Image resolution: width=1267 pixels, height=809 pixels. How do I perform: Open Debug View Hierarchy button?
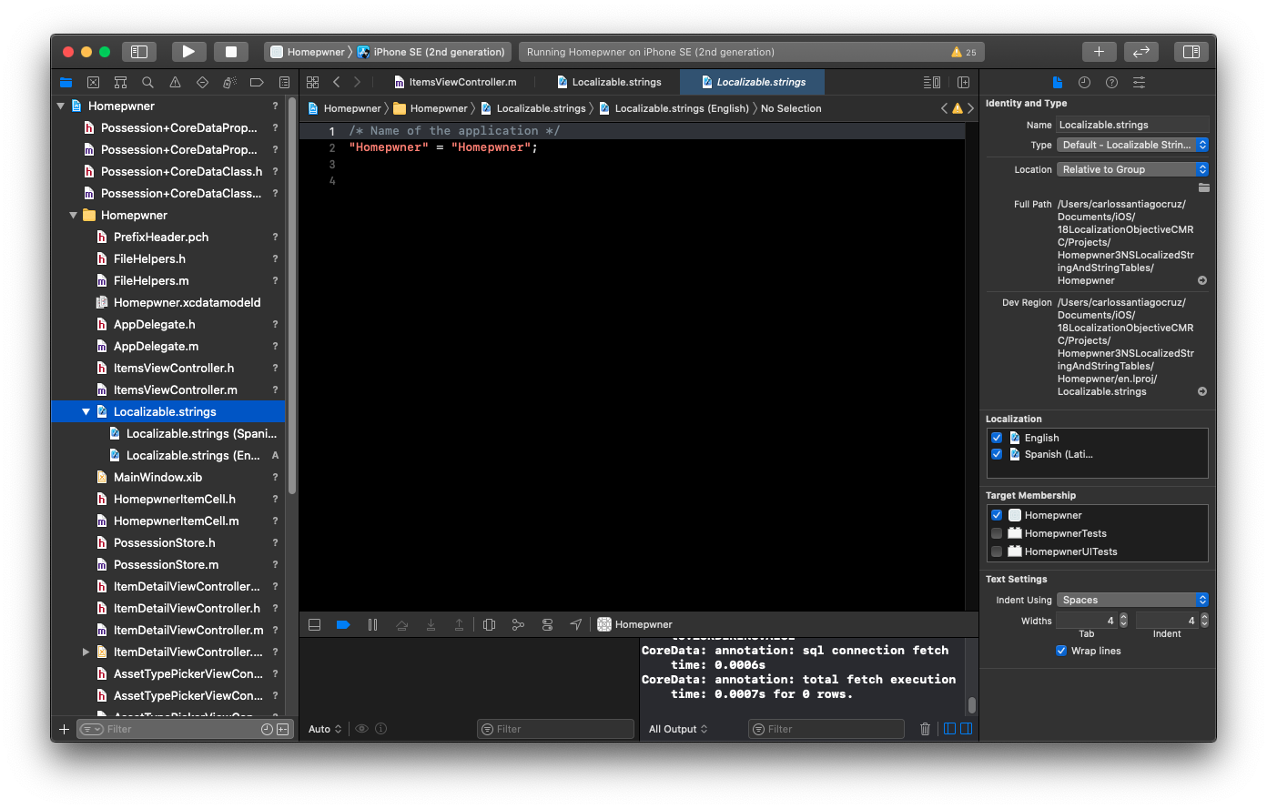pyautogui.click(x=489, y=624)
